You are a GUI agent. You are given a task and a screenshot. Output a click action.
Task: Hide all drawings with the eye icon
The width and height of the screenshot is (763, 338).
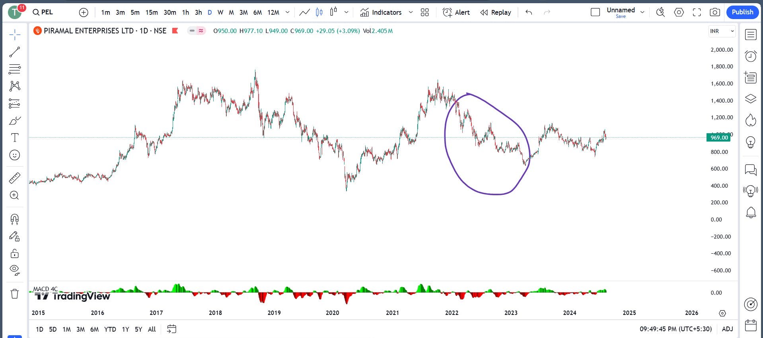coord(15,270)
